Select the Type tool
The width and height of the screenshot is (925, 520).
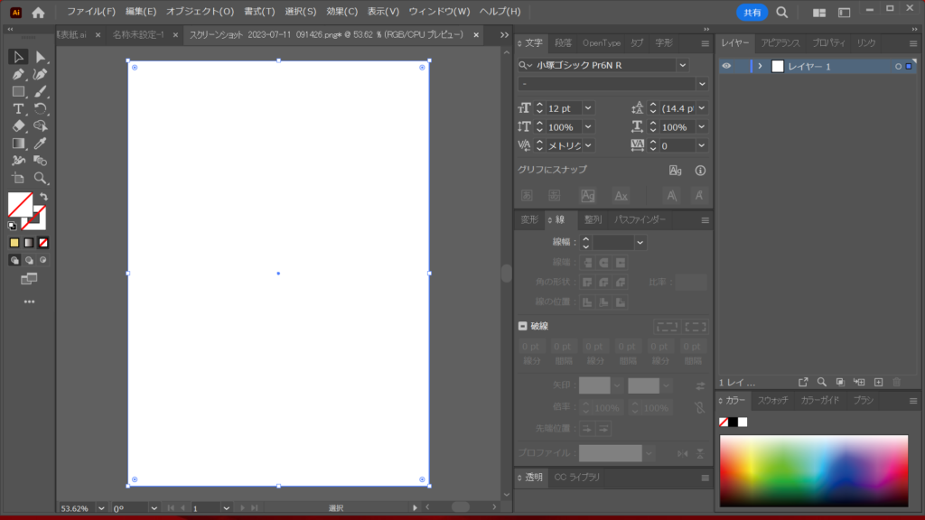click(x=18, y=108)
